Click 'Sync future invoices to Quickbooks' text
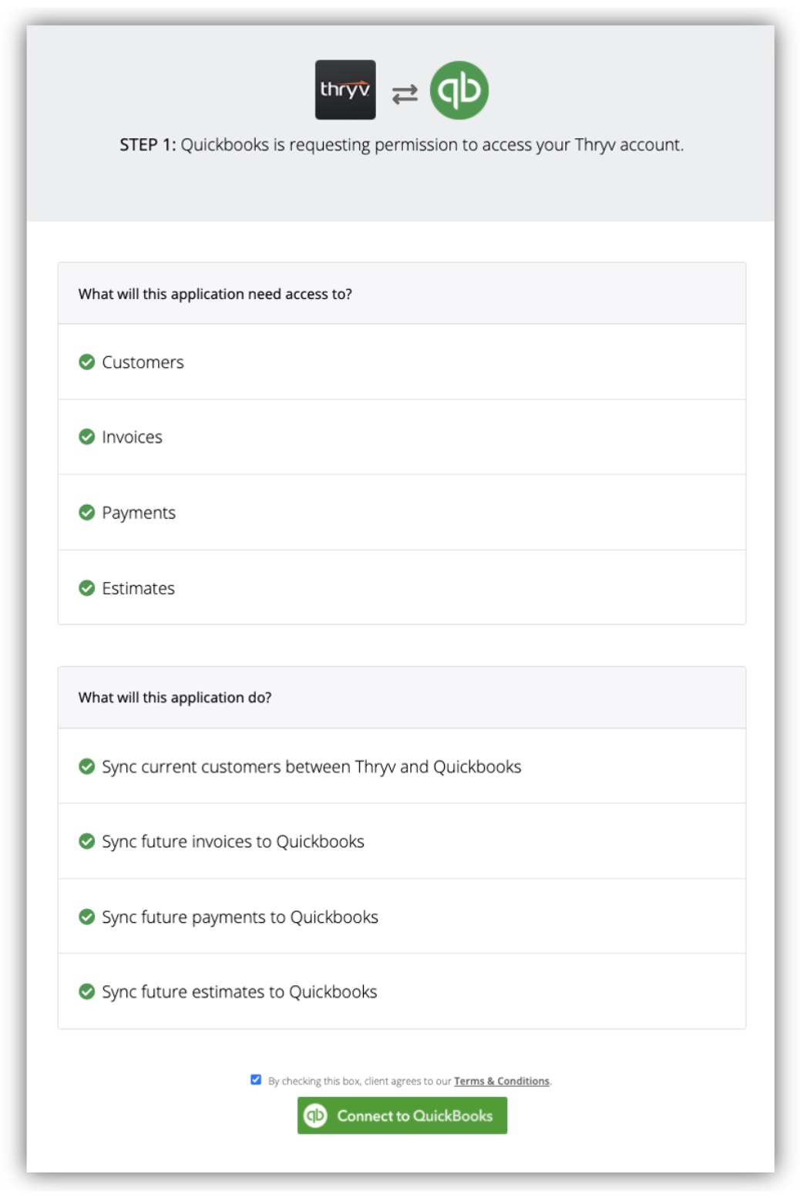This screenshot has height=1198, width=800. point(233,842)
